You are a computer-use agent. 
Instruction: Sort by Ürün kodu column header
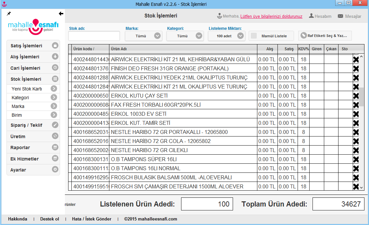coord(90,49)
